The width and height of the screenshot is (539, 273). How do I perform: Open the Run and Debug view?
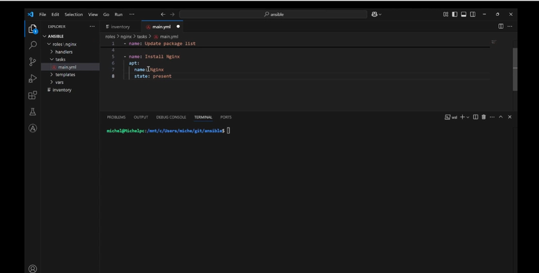coord(33,78)
